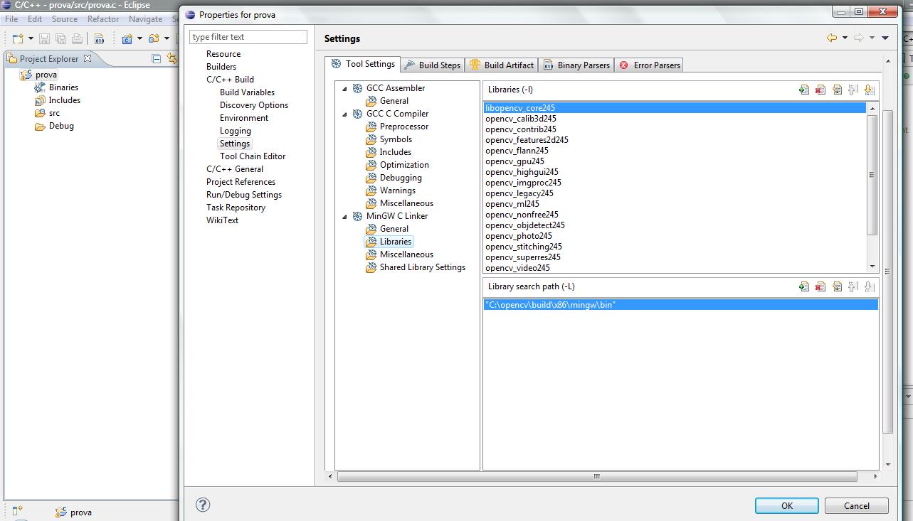Select Run/Debug Settings in properties sidebar
The height and width of the screenshot is (521, 913).
coord(244,195)
